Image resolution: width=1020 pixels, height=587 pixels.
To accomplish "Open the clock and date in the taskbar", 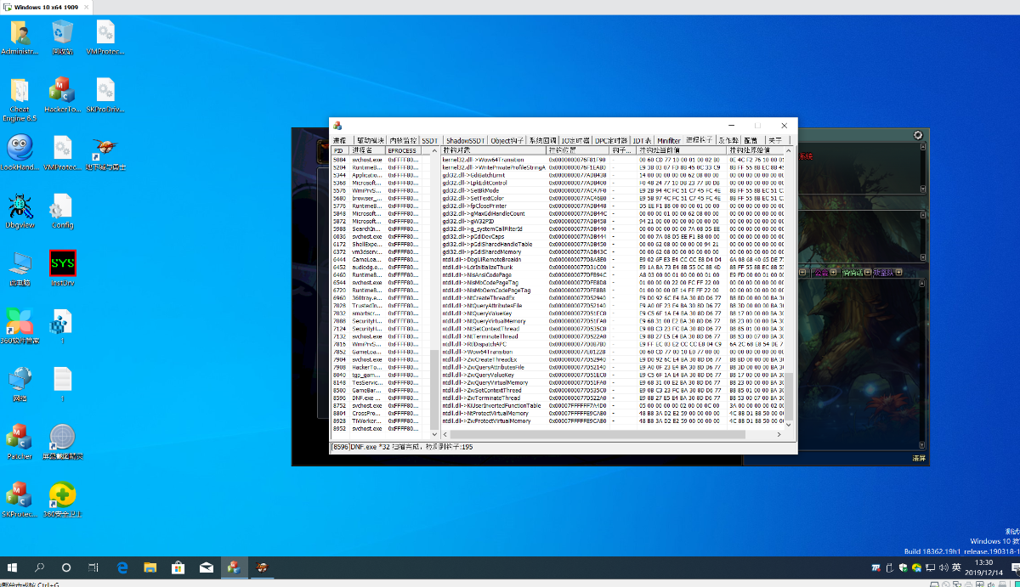I will (983, 567).
